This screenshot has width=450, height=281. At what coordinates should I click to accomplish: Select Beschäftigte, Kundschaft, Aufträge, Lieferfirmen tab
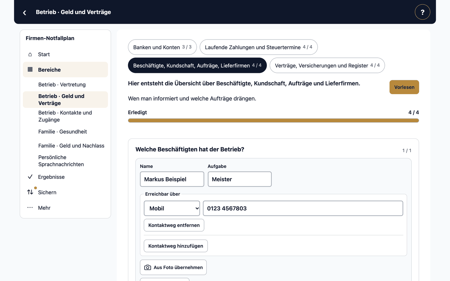point(197,66)
